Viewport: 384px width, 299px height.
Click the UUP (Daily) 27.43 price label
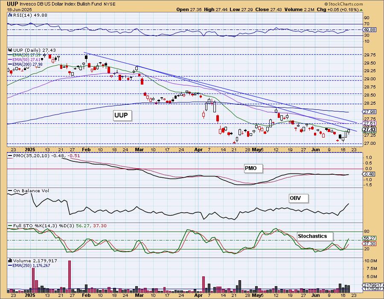click(34, 50)
